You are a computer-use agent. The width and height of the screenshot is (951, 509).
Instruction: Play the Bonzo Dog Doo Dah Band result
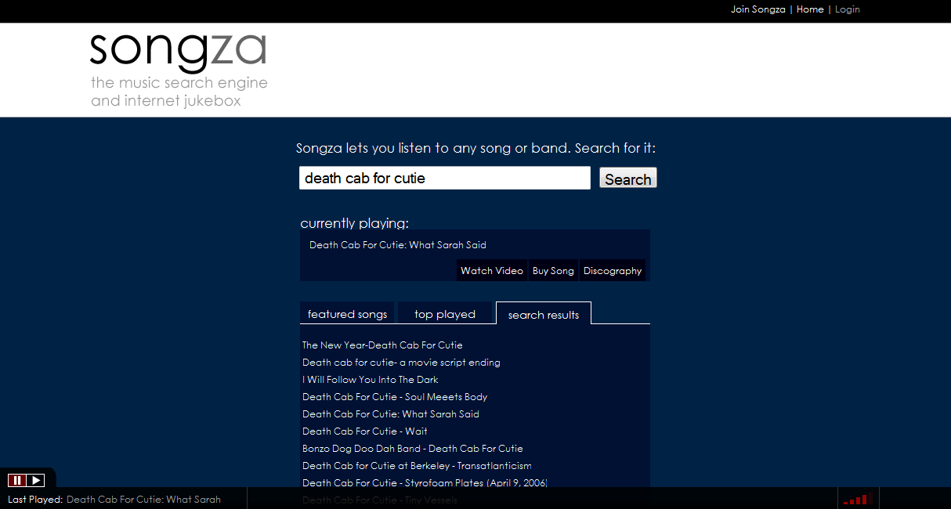tap(413, 449)
